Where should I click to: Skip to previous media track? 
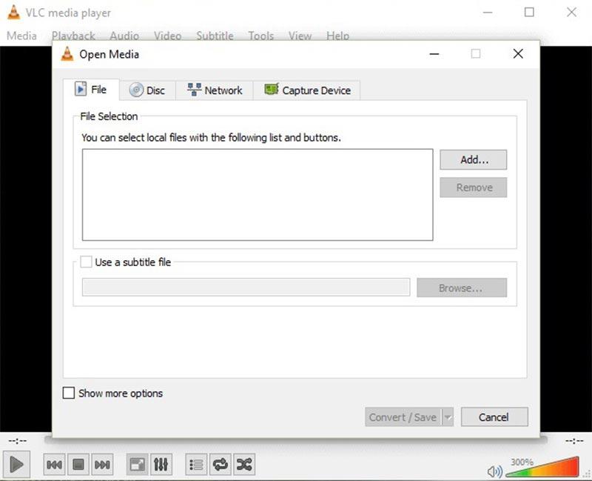coord(54,465)
